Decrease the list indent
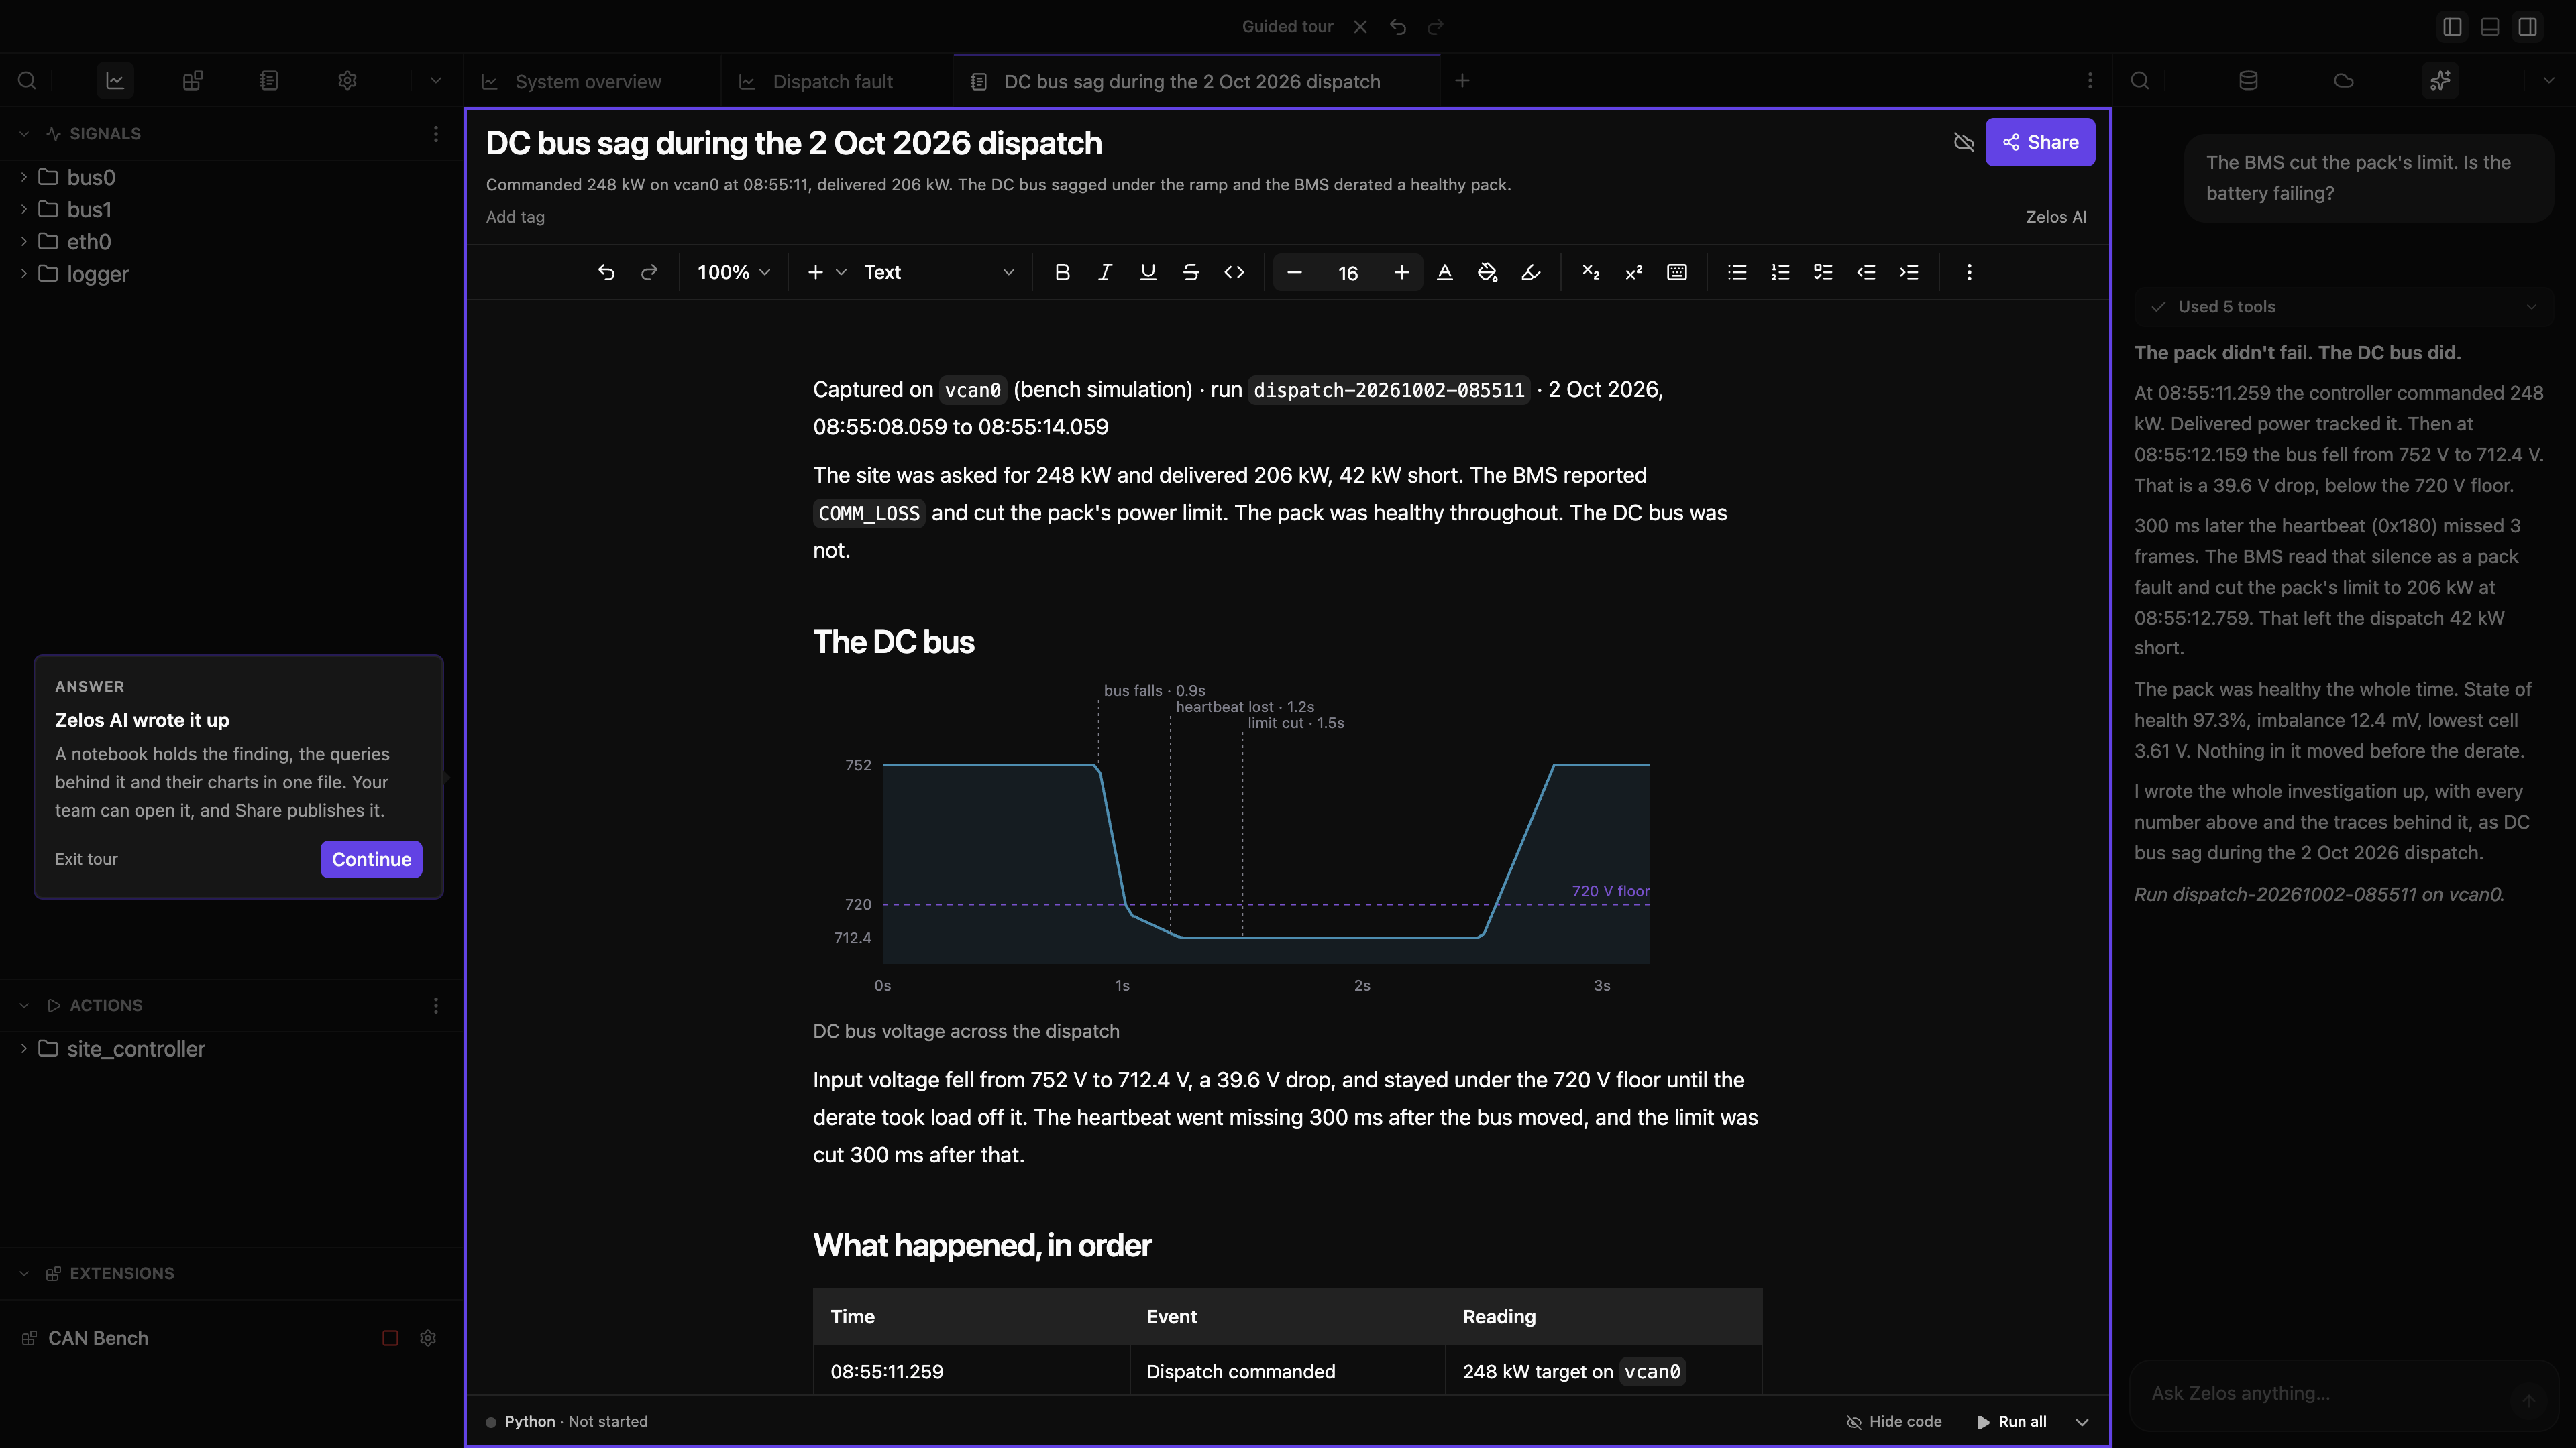Viewport: 2576px width, 1448px height. click(x=1866, y=271)
